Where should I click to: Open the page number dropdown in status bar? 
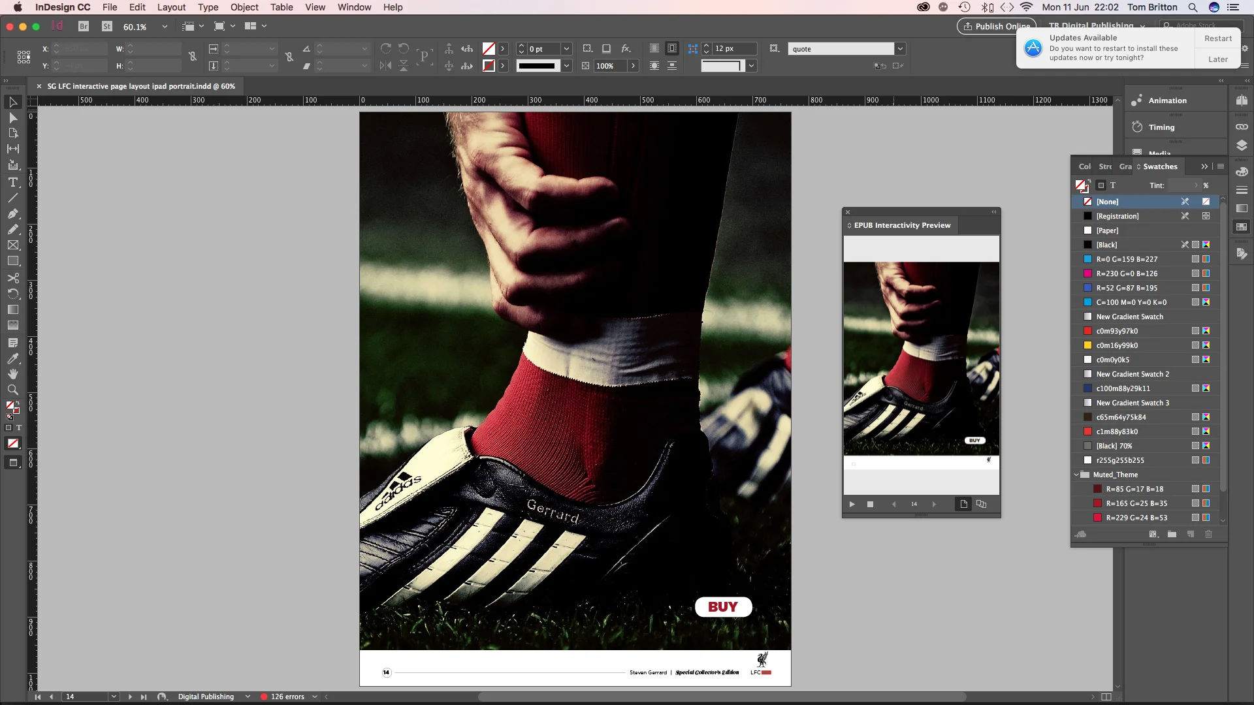coord(114,697)
